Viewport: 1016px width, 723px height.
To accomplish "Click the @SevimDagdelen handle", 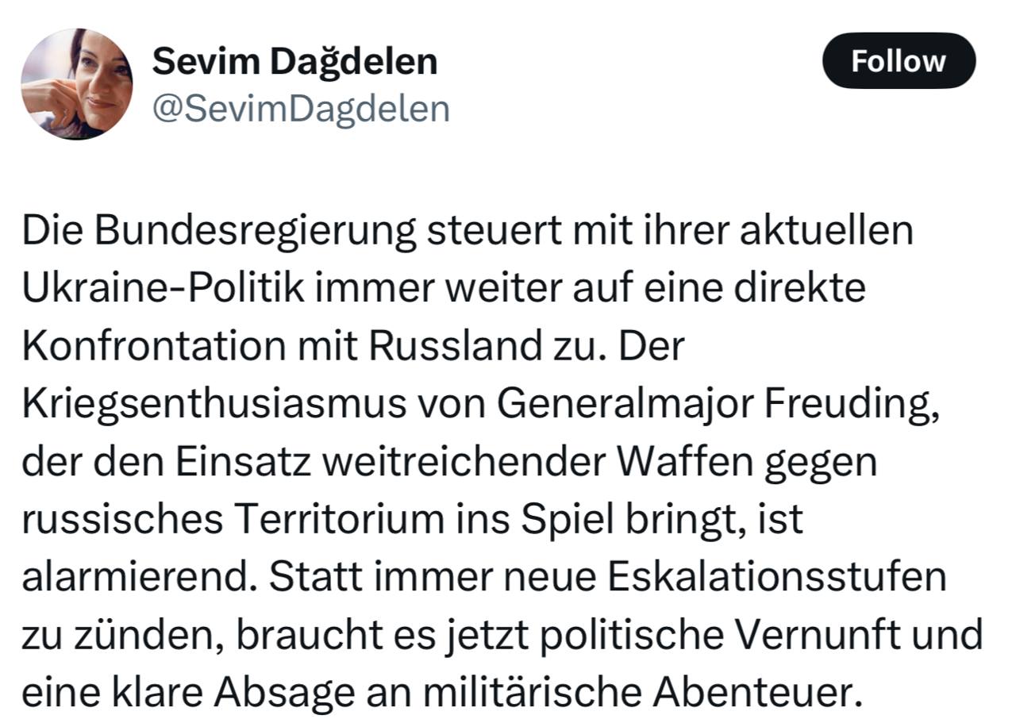I will pyautogui.click(x=301, y=108).
